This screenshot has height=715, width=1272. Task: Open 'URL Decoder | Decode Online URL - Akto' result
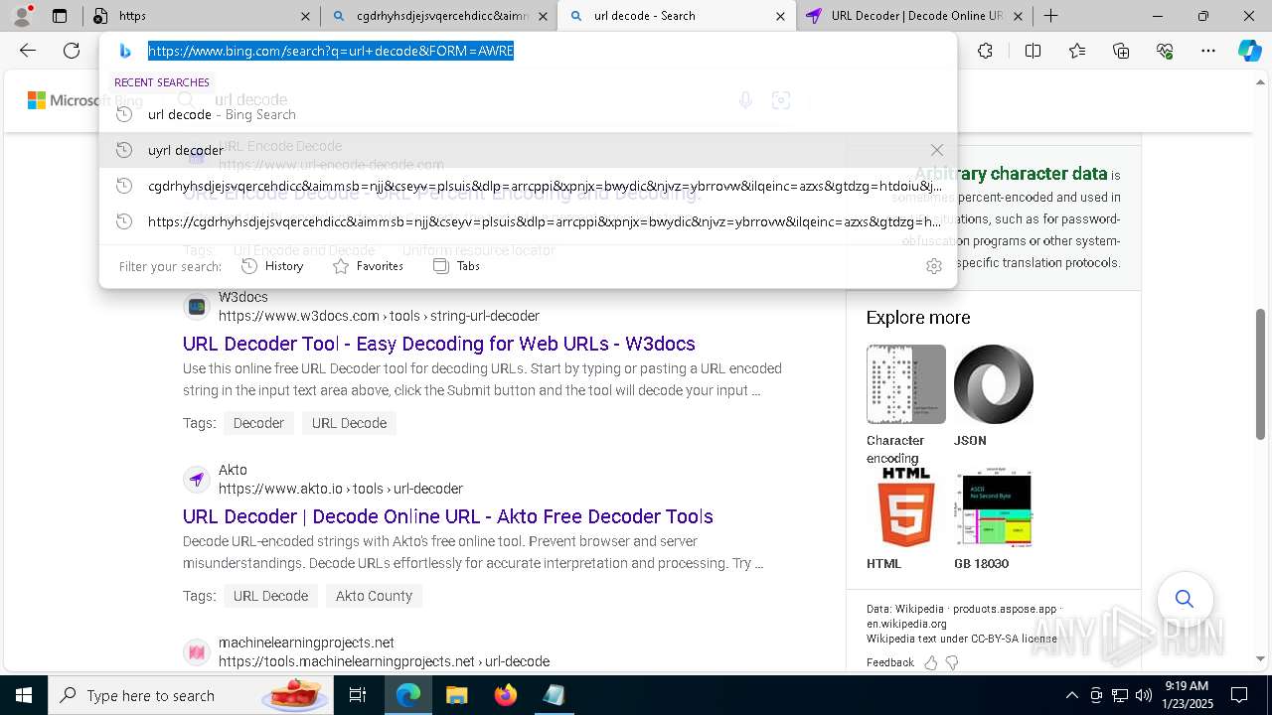click(x=448, y=516)
